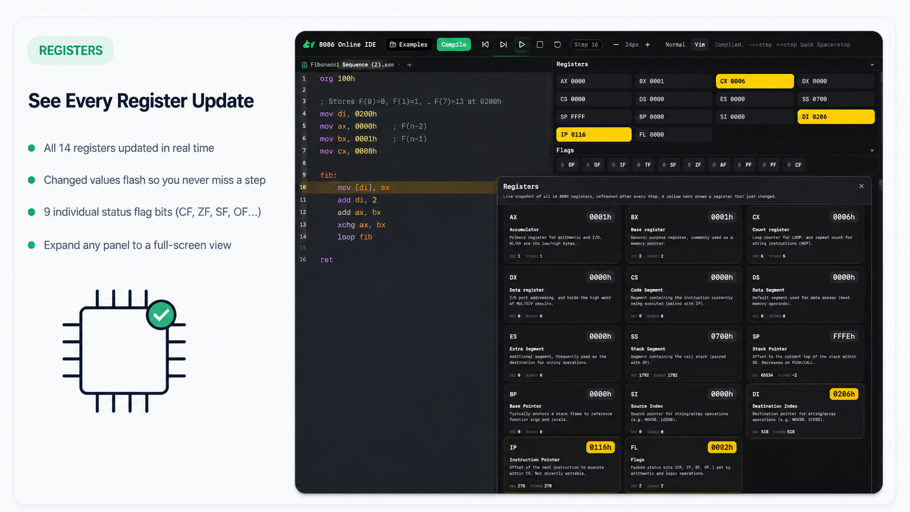Select the DX 0000 register chip
Image resolution: width=910 pixels, height=512 pixels.
(836, 81)
